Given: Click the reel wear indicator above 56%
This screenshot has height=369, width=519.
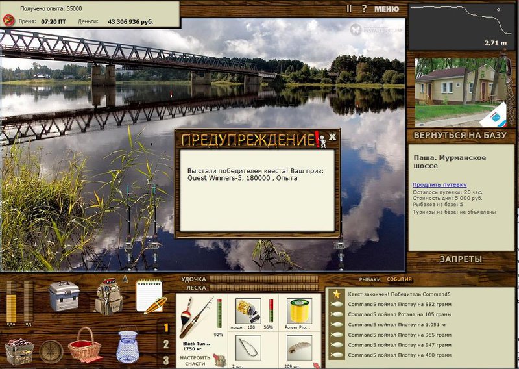Looking at the screenshot, I should coord(271,311).
